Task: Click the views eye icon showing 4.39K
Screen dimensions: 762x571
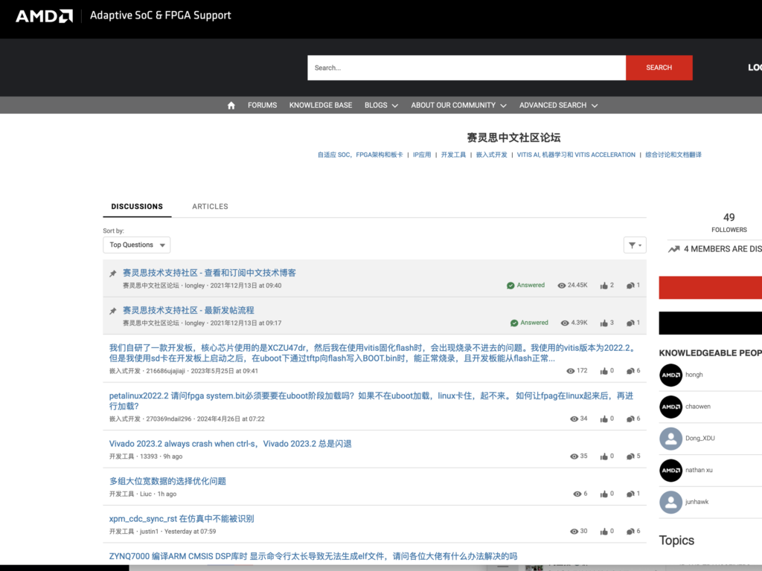Action: (565, 323)
